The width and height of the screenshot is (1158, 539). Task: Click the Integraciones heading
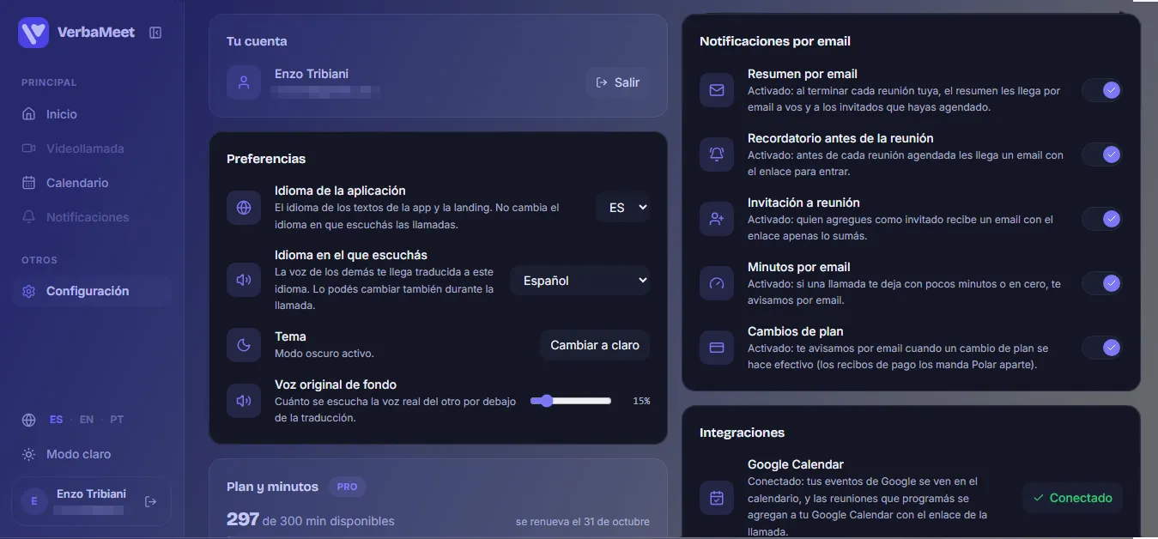pos(743,433)
